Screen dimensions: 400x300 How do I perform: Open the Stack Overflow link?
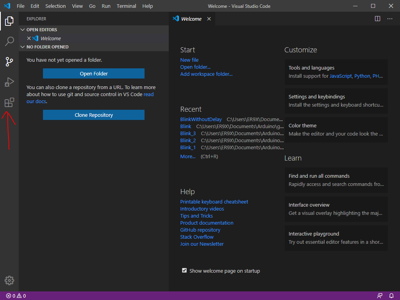click(x=197, y=237)
